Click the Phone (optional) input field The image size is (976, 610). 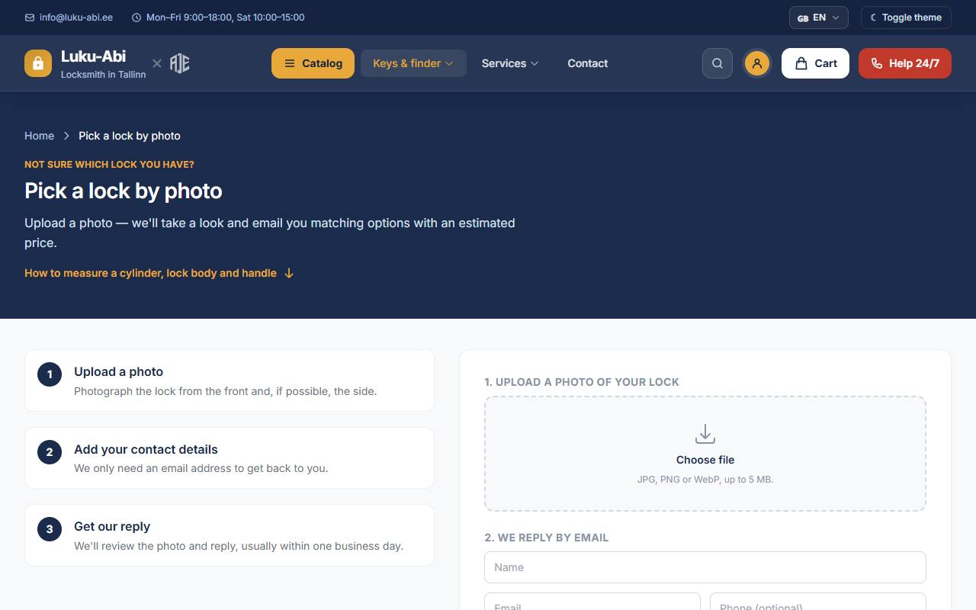818,602
